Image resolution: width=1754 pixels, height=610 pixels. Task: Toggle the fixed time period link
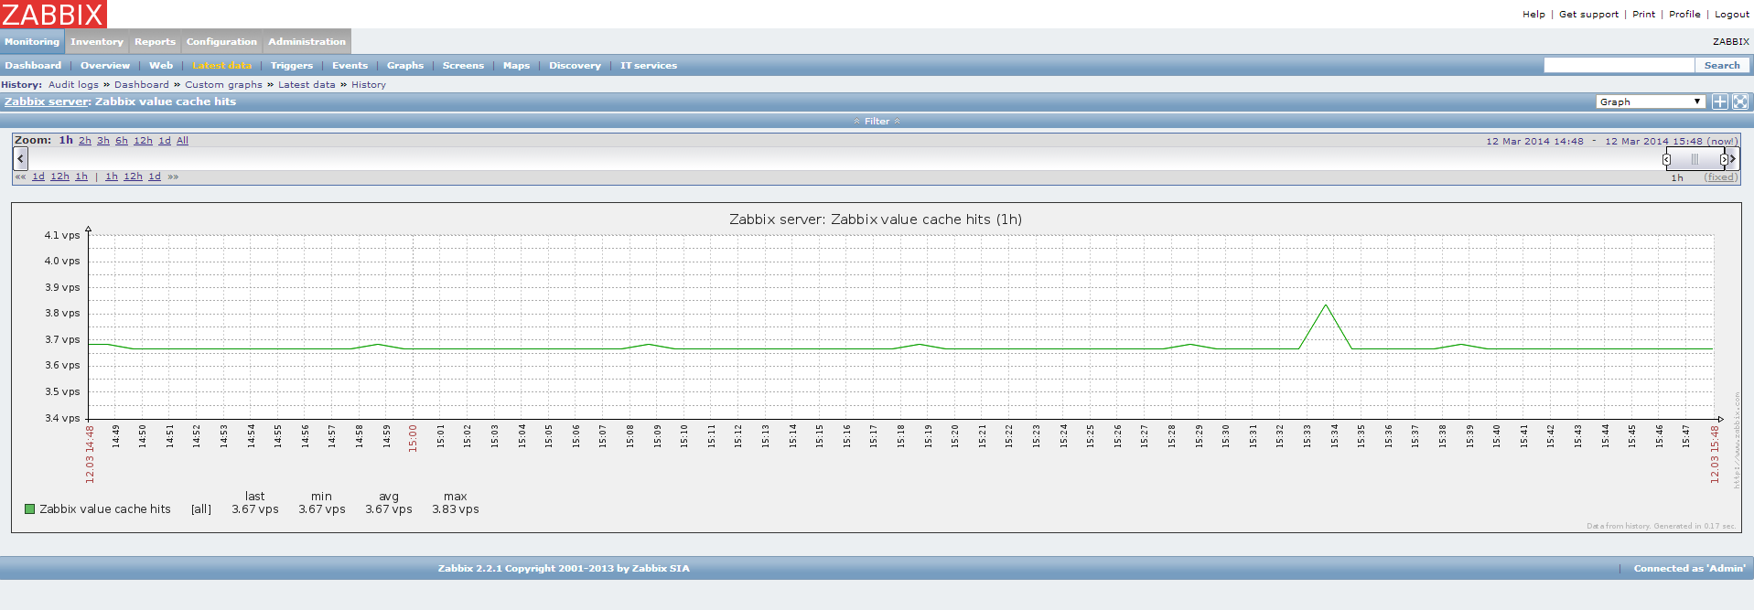pos(1720,177)
